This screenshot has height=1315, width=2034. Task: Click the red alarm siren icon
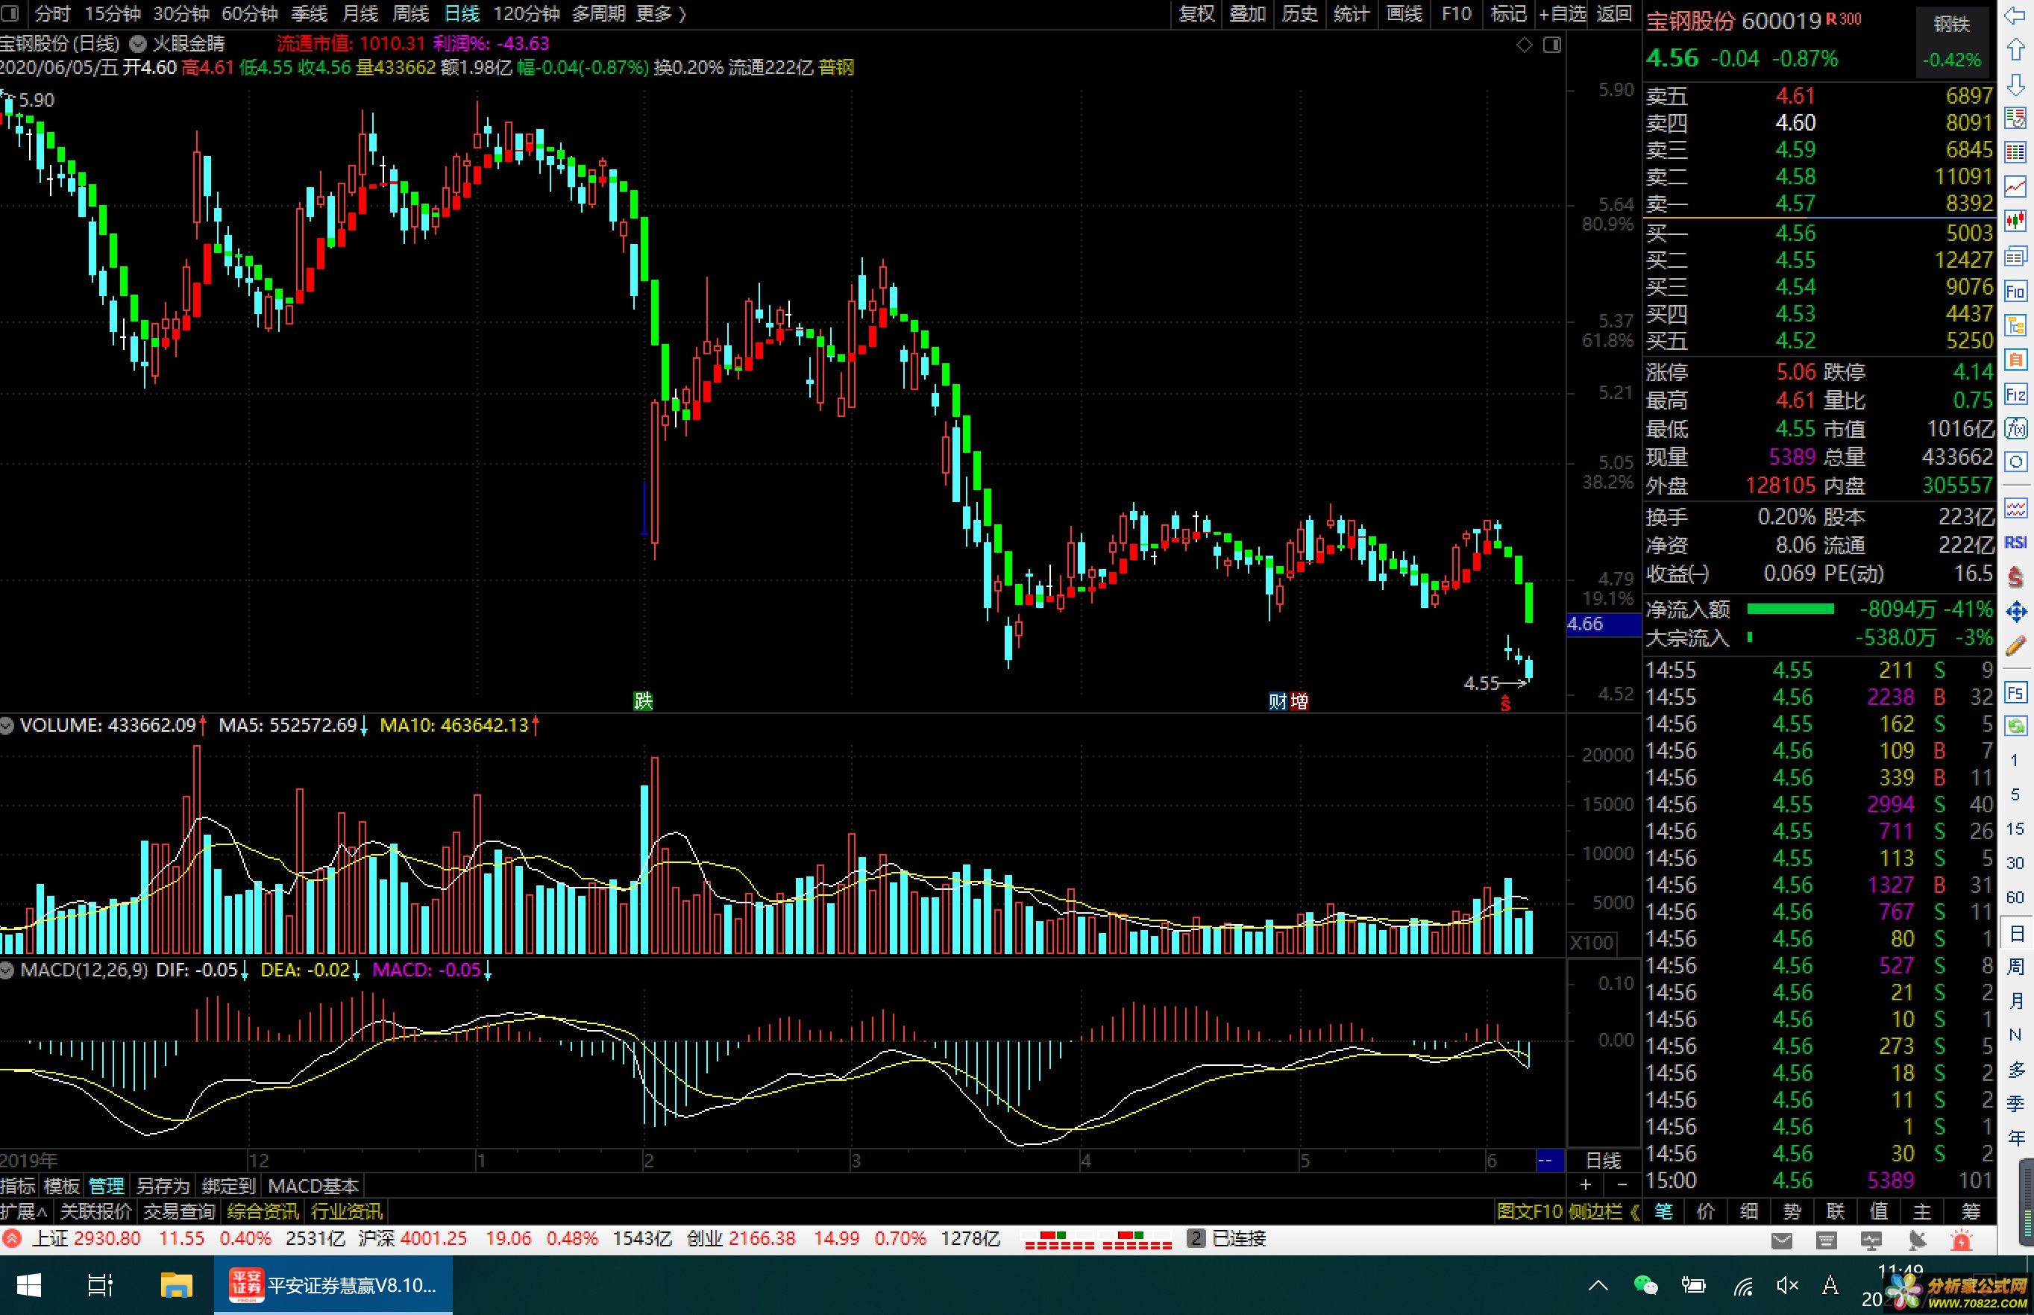[1962, 1240]
